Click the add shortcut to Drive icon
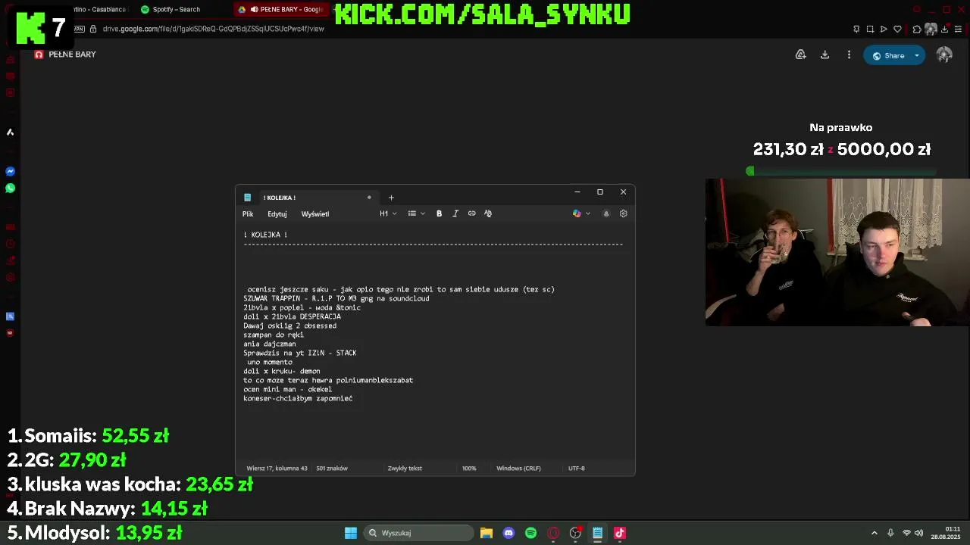 (x=800, y=54)
